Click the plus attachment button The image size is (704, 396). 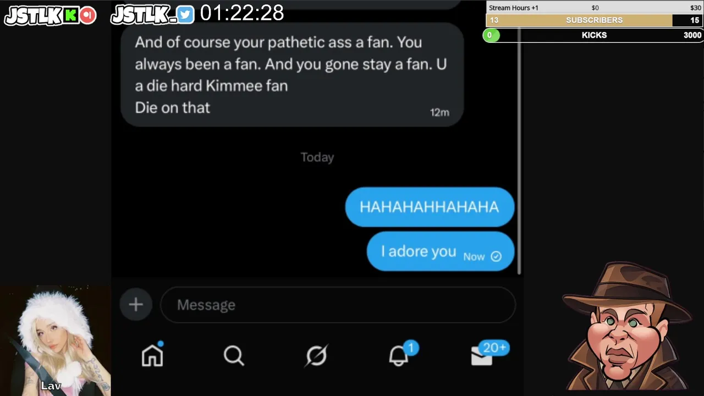pos(136,304)
